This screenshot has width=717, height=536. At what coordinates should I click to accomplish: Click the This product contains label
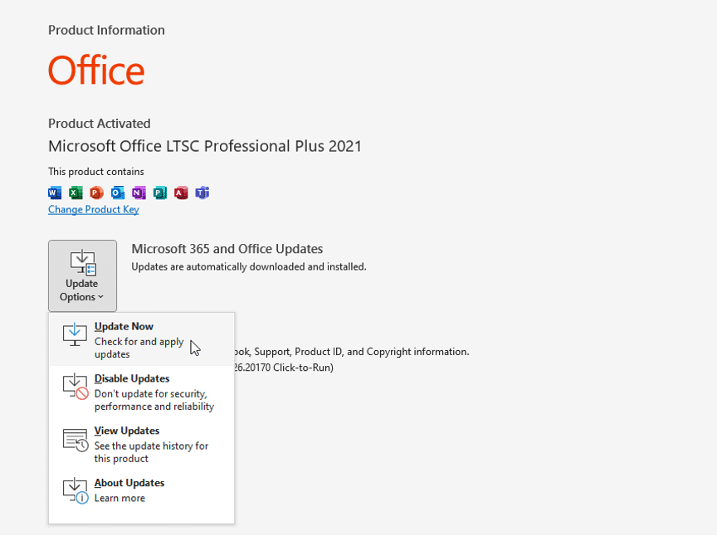96,172
